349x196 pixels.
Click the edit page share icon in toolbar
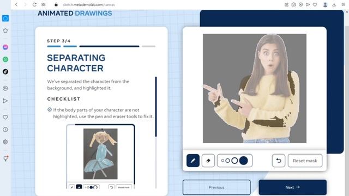286,4
